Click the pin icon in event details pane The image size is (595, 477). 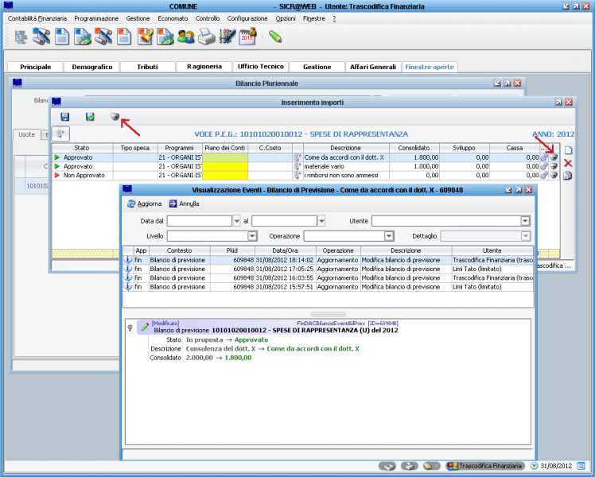(x=130, y=327)
